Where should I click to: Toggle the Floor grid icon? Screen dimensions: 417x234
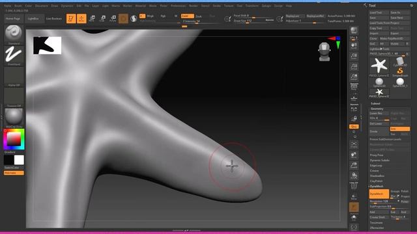(x=354, y=97)
